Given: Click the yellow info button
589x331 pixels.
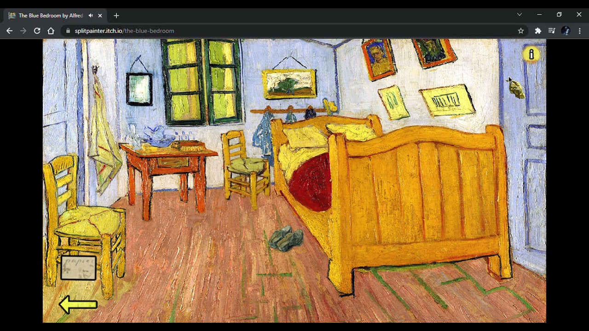Looking at the screenshot, I should pyautogui.click(x=531, y=55).
